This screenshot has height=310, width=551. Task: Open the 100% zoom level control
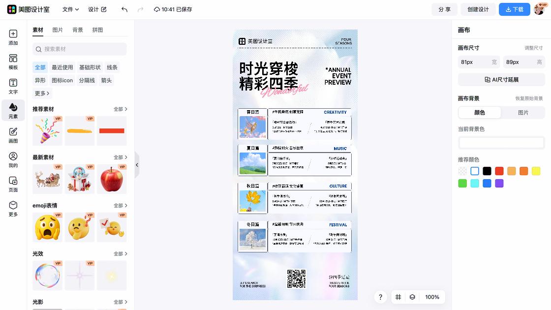coord(432,297)
